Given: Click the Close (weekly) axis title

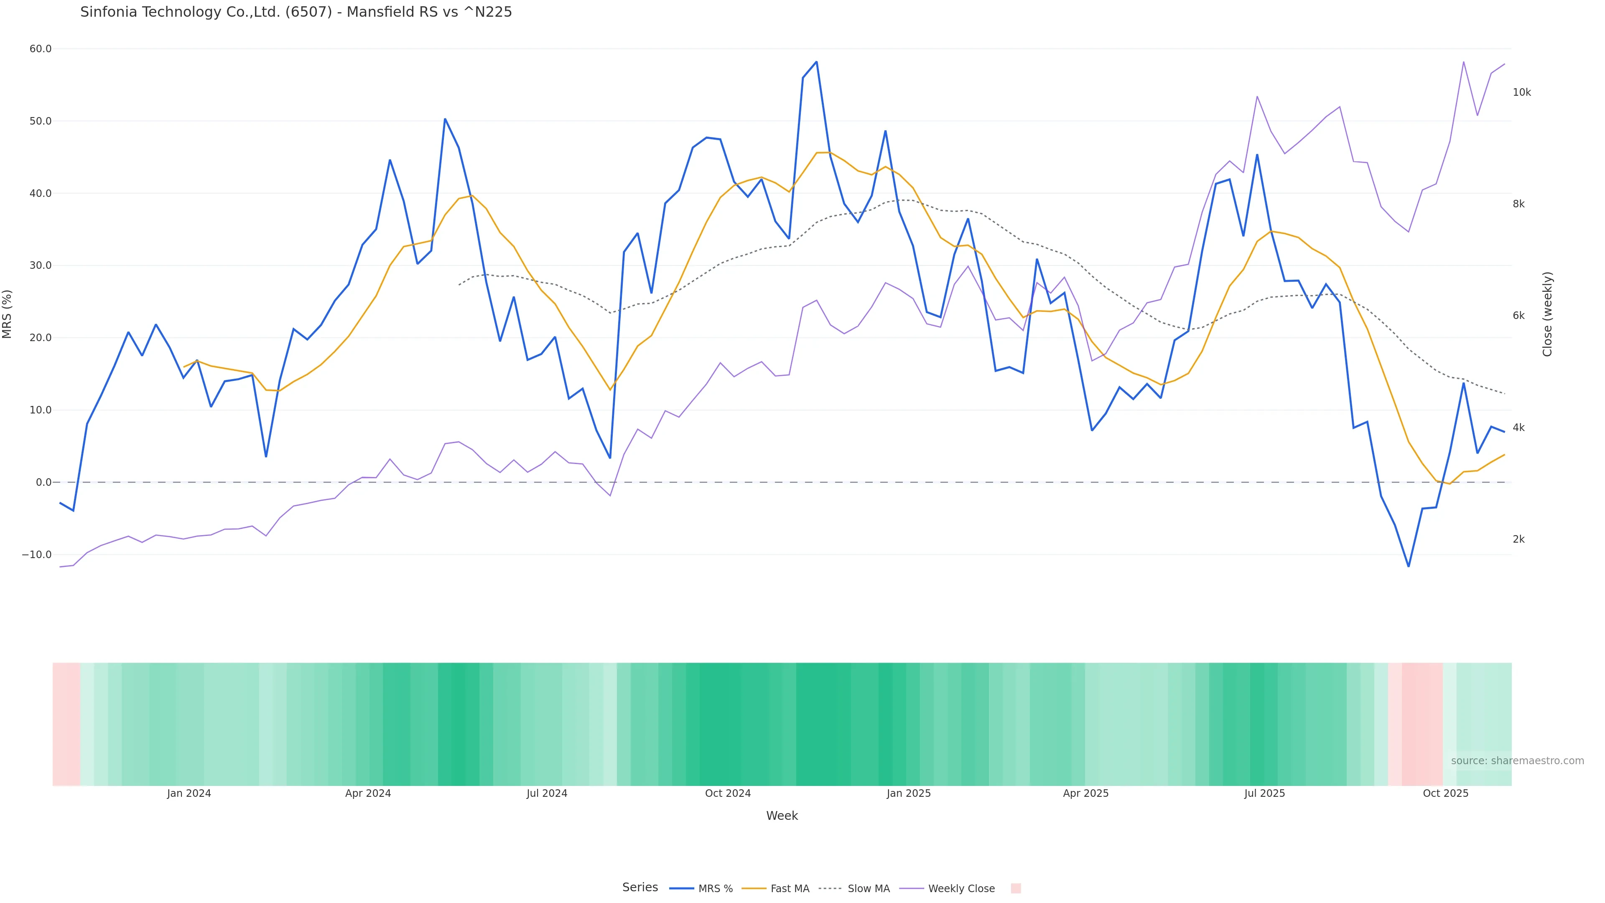Looking at the screenshot, I should (1547, 314).
